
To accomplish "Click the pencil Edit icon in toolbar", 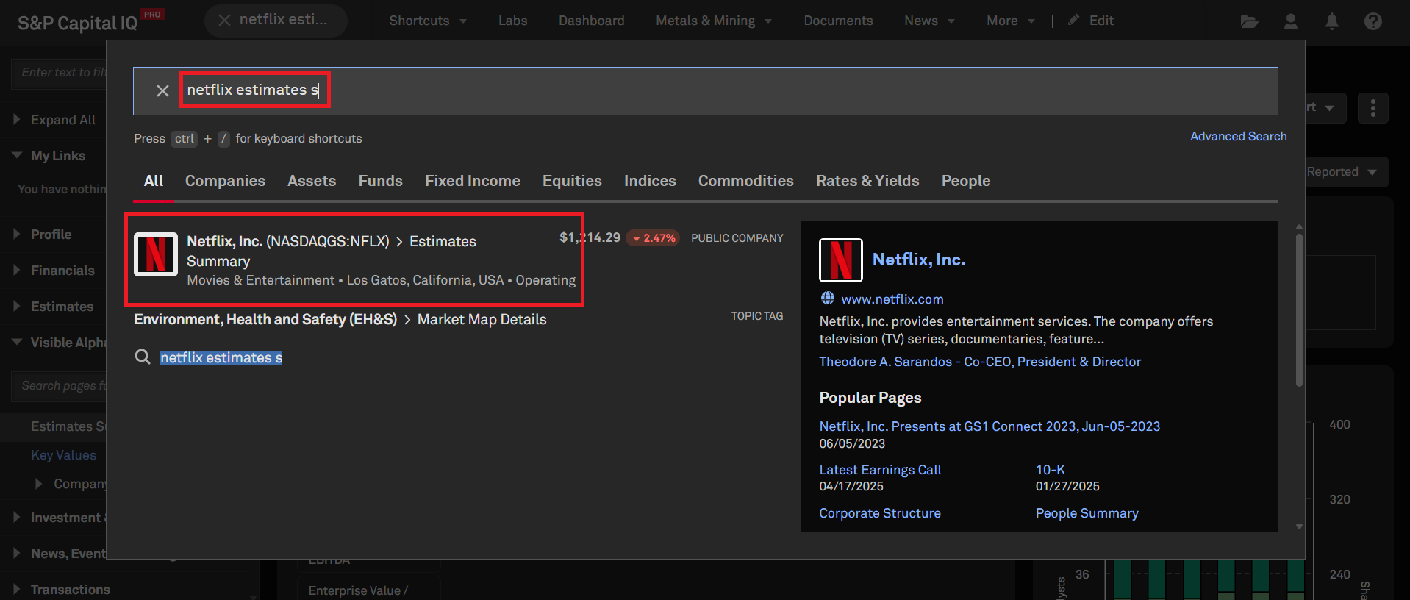I will 1074,21.
